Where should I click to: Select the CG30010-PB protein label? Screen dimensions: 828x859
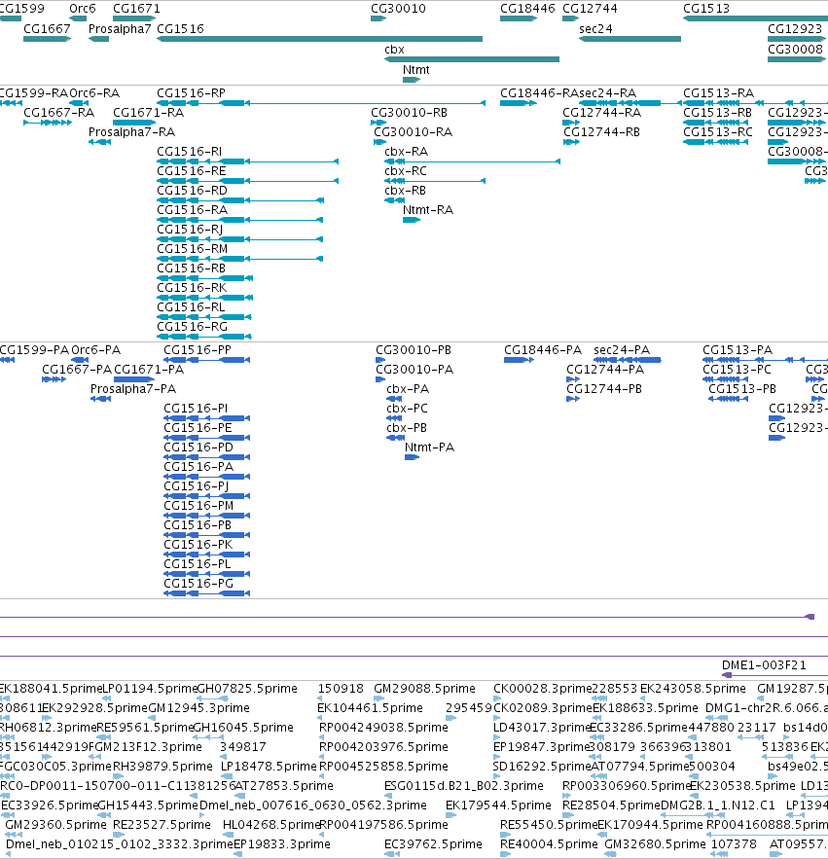tap(414, 350)
